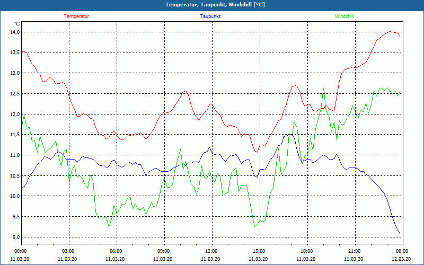
Task: Click the 12,5 y-axis value
Action: click(x=15, y=94)
